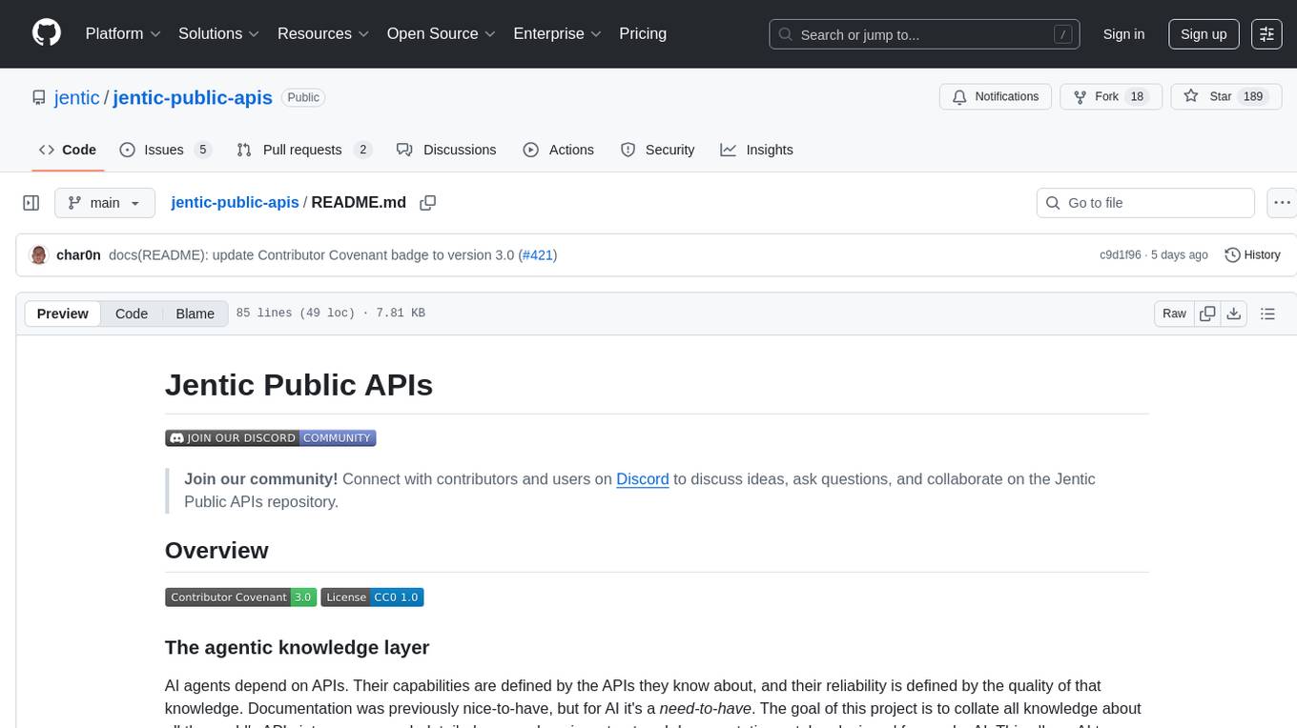The width and height of the screenshot is (1297, 728).
Task: Click the Overview heading
Action: tap(216, 551)
